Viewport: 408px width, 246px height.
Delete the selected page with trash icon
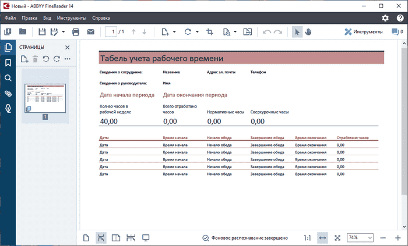[35, 59]
